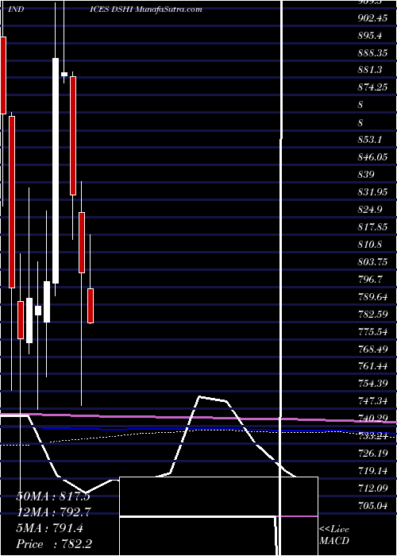The width and height of the screenshot is (397, 556).
Task: Click the 768.49 price axis label
Action: (372, 349)
